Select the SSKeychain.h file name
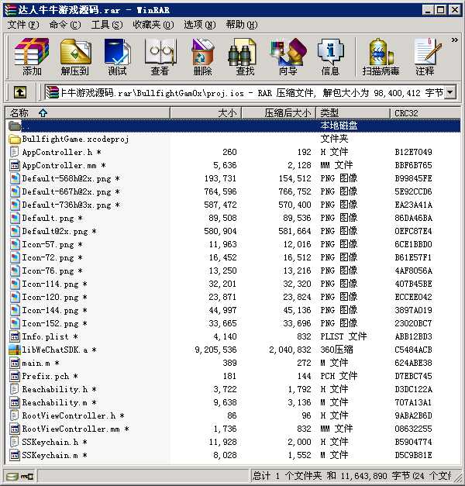This screenshot has width=465, height=486. tap(54, 442)
